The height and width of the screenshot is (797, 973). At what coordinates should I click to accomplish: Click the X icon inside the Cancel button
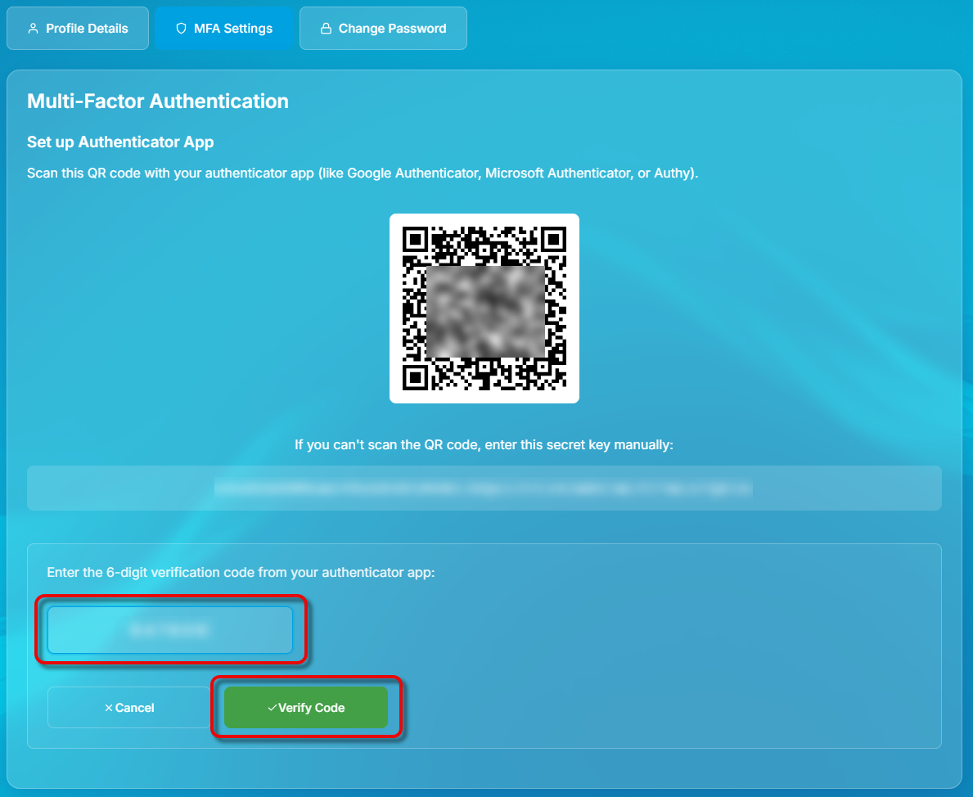pos(109,708)
